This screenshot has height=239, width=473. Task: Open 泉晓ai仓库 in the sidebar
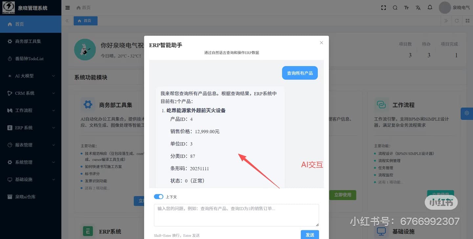click(x=31, y=197)
